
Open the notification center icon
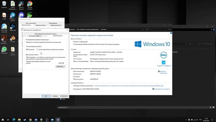coord(212,120)
